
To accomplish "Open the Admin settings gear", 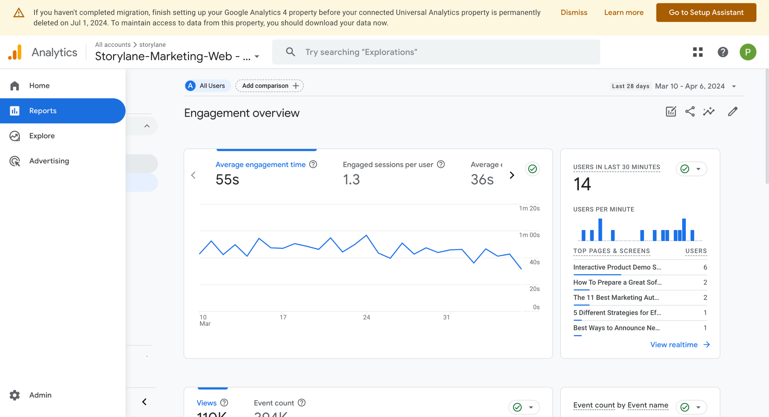I will 14,395.
